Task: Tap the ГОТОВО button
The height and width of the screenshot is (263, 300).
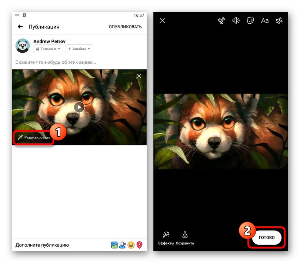Action: [x=267, y=237]
